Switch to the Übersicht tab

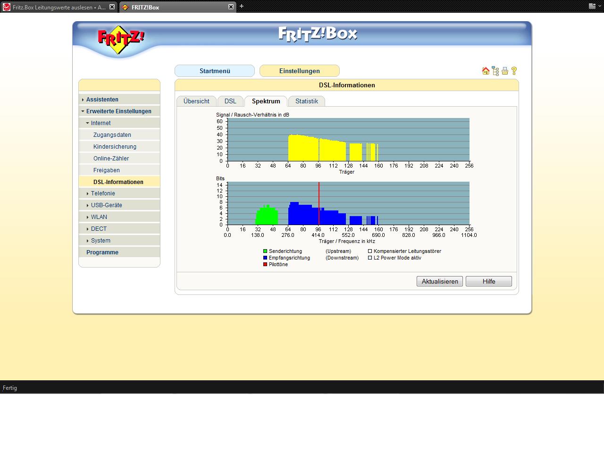click(x=196, y=101)
